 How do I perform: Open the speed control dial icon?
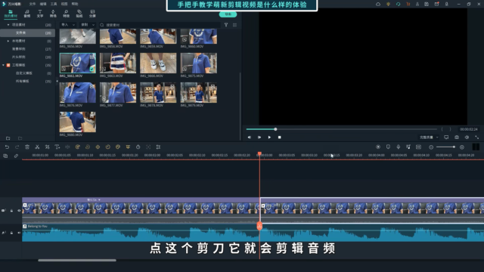click(107, 147)
